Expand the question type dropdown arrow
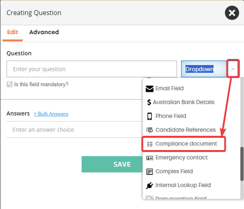Screen dimensions: 244x209 coord(233,69)
